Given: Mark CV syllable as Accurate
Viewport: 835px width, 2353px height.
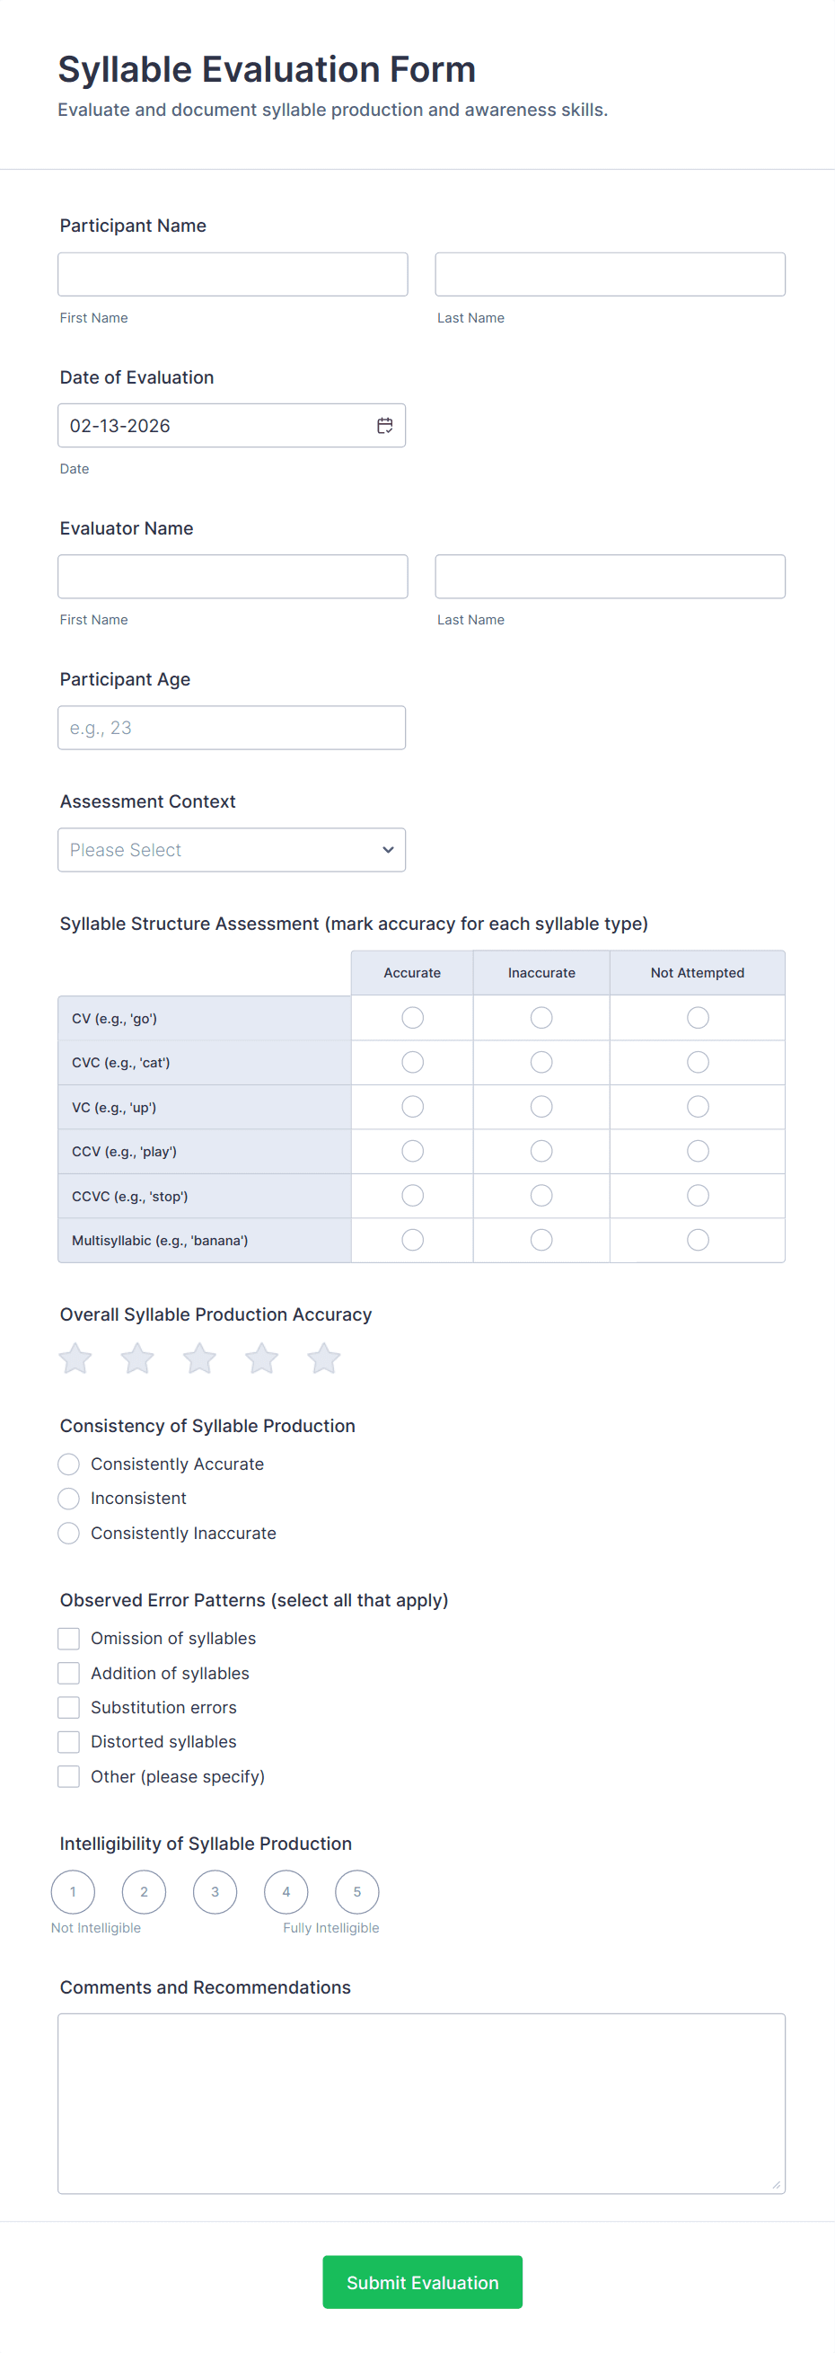Looking at the screenshot, I should [412, 1018].
